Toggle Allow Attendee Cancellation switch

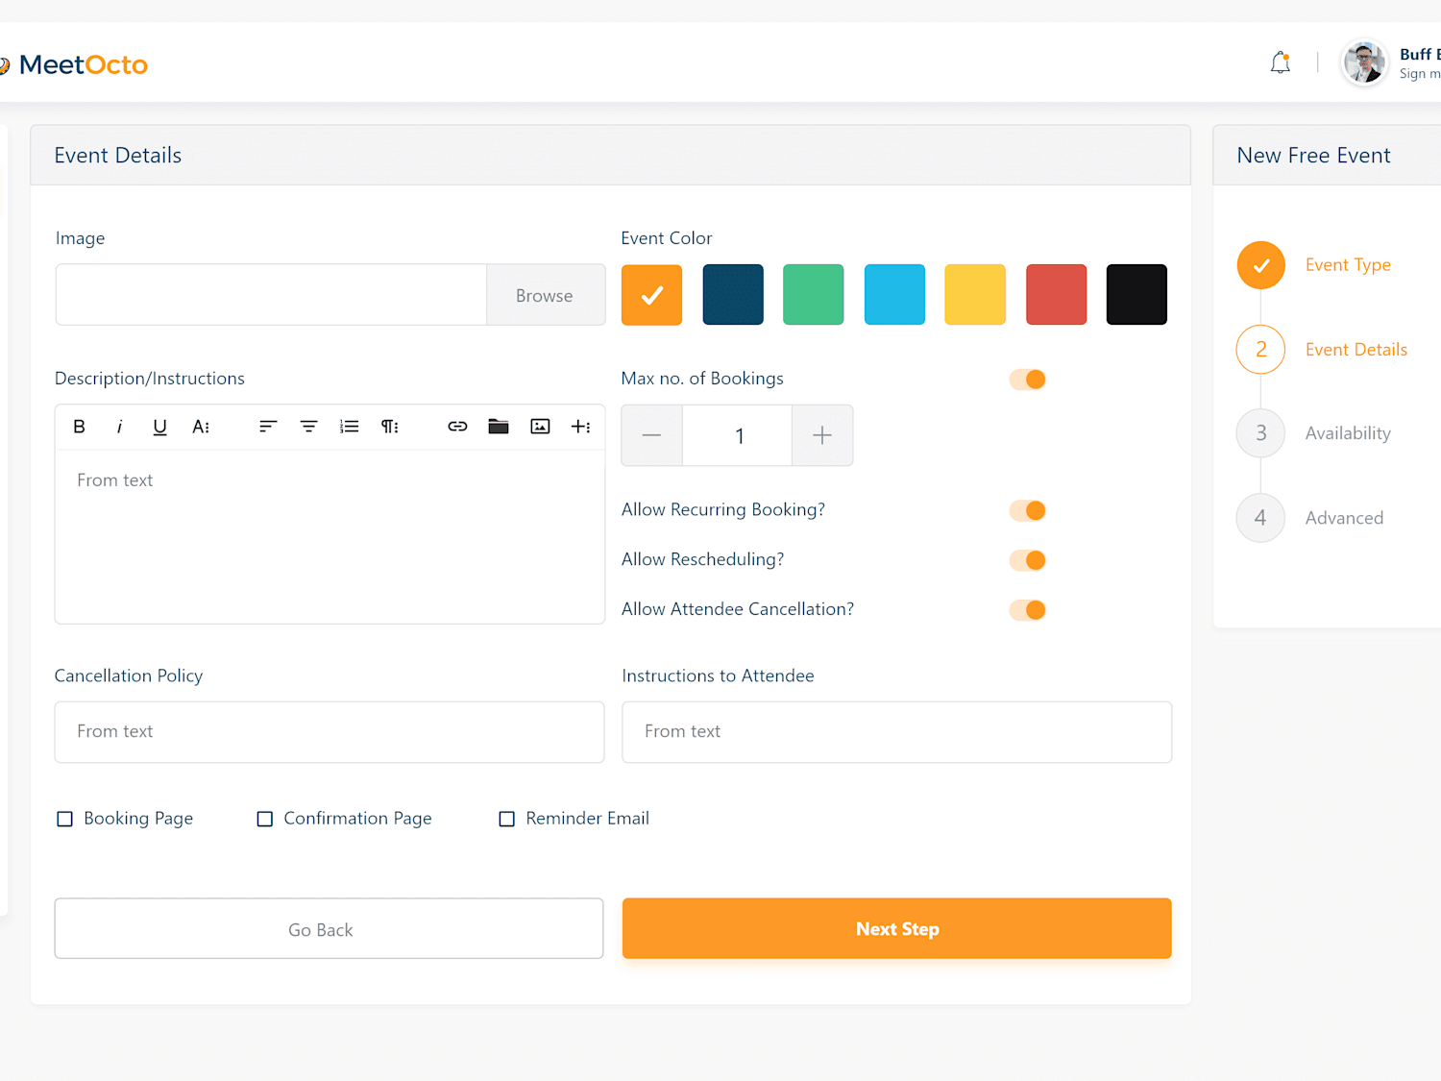1027,610
